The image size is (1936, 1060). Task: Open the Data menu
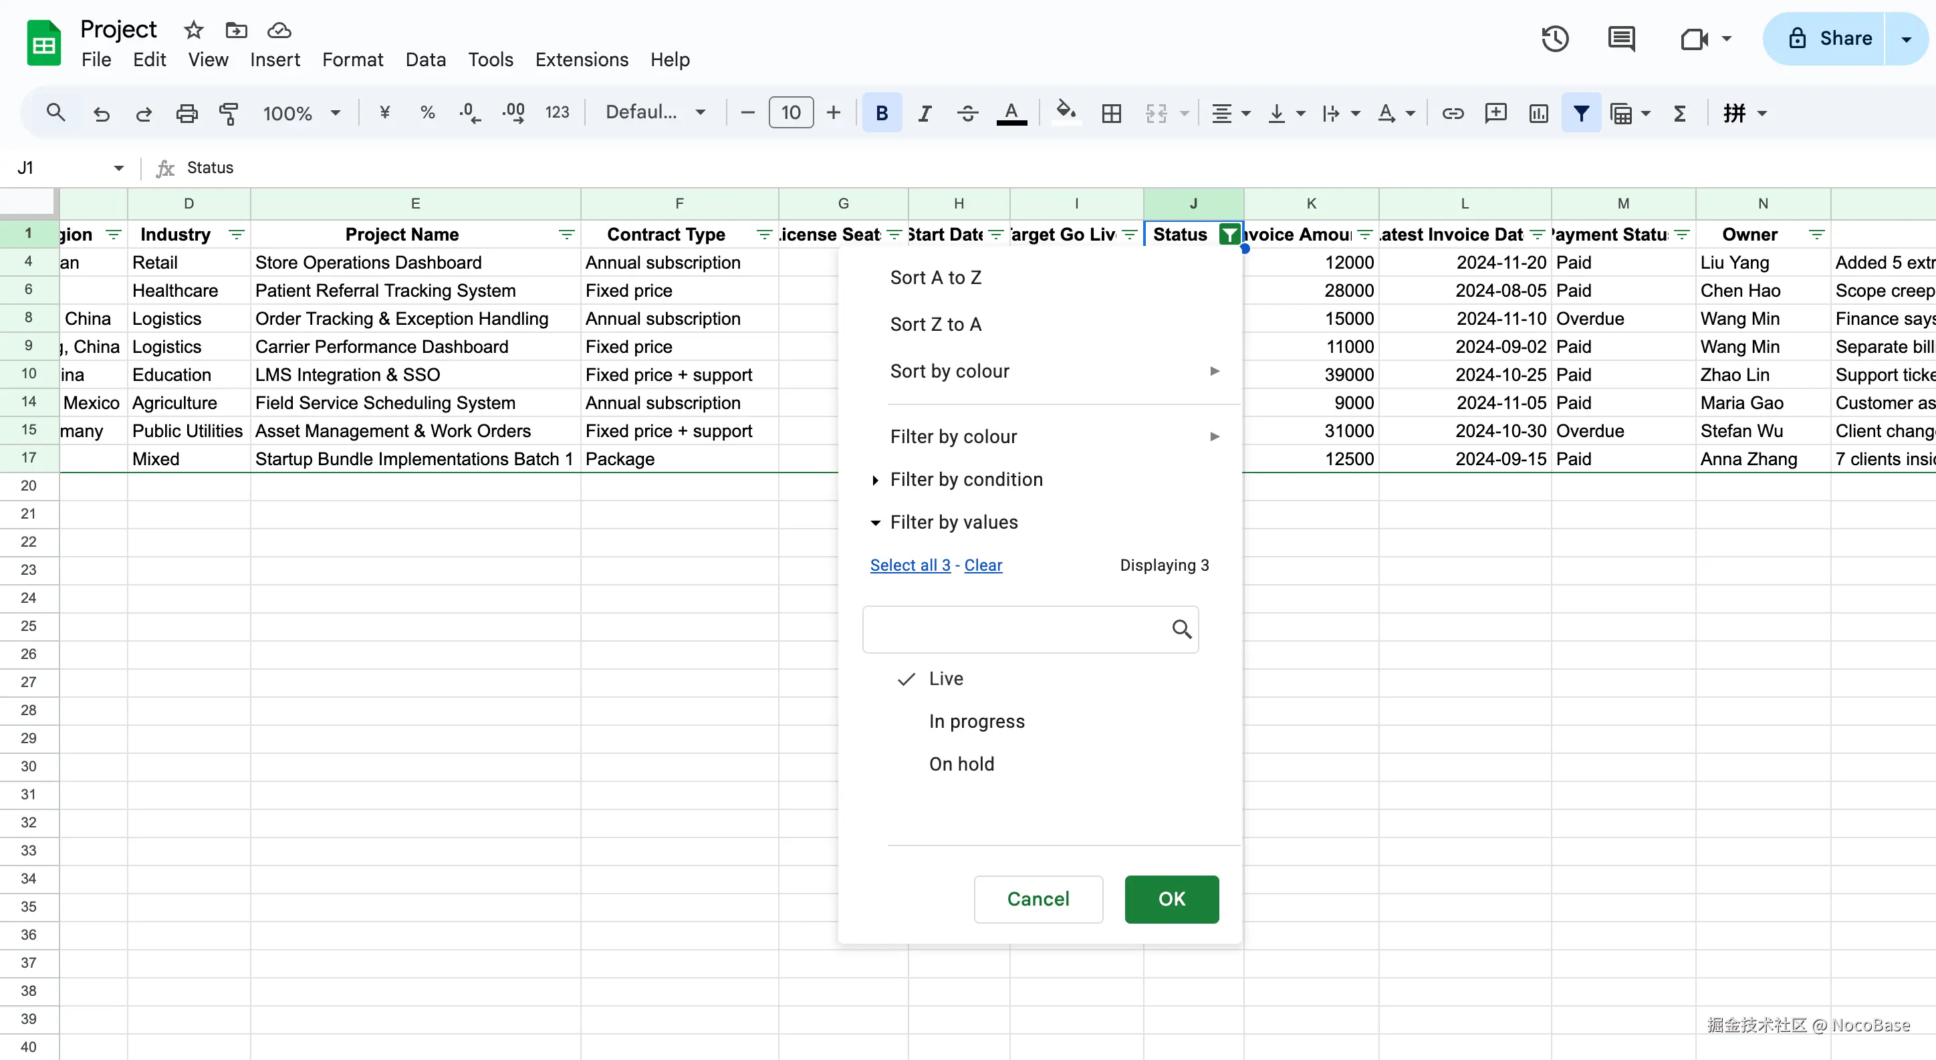tap(425, 59)
